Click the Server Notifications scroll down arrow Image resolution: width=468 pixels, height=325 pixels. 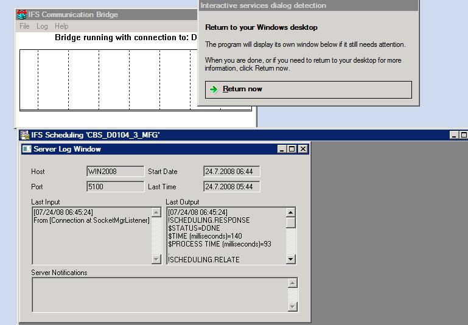coord(293,307)
